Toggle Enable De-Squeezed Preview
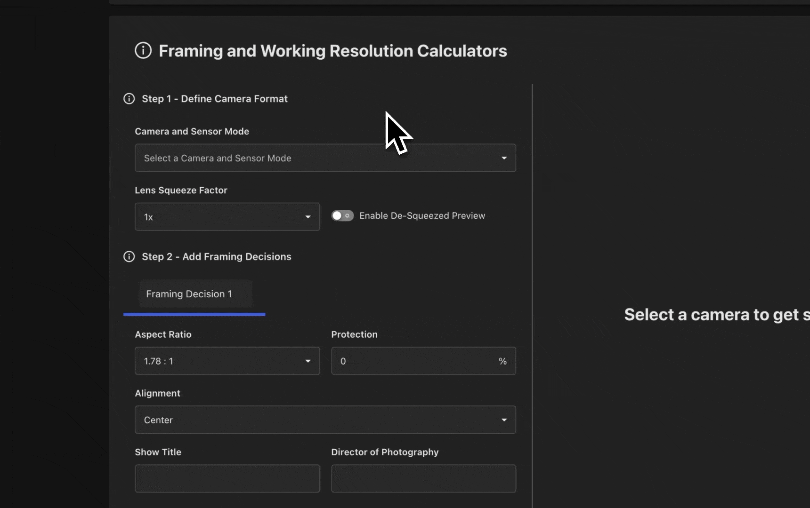Screen dimensions: 810x508 coord(342,215)
